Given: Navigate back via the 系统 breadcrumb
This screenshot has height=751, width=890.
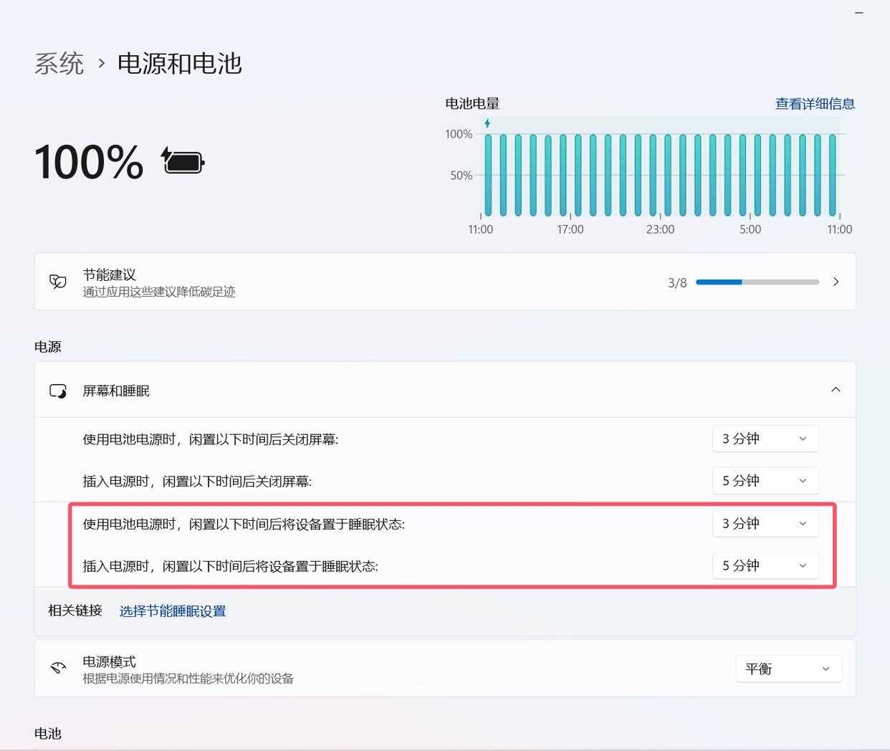Looking at the screenshot, I should pyautogui.click(x=59, y=64).
